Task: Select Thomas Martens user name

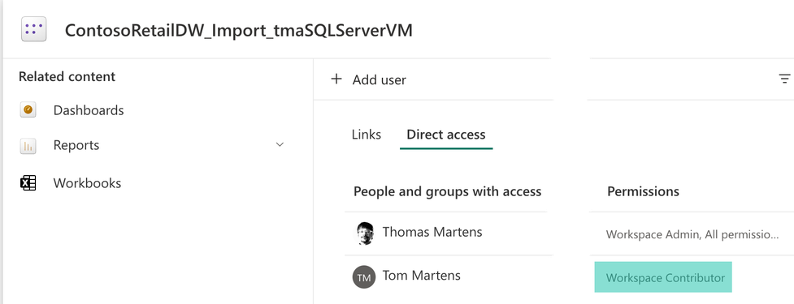Action: click(x=432, y=232)
